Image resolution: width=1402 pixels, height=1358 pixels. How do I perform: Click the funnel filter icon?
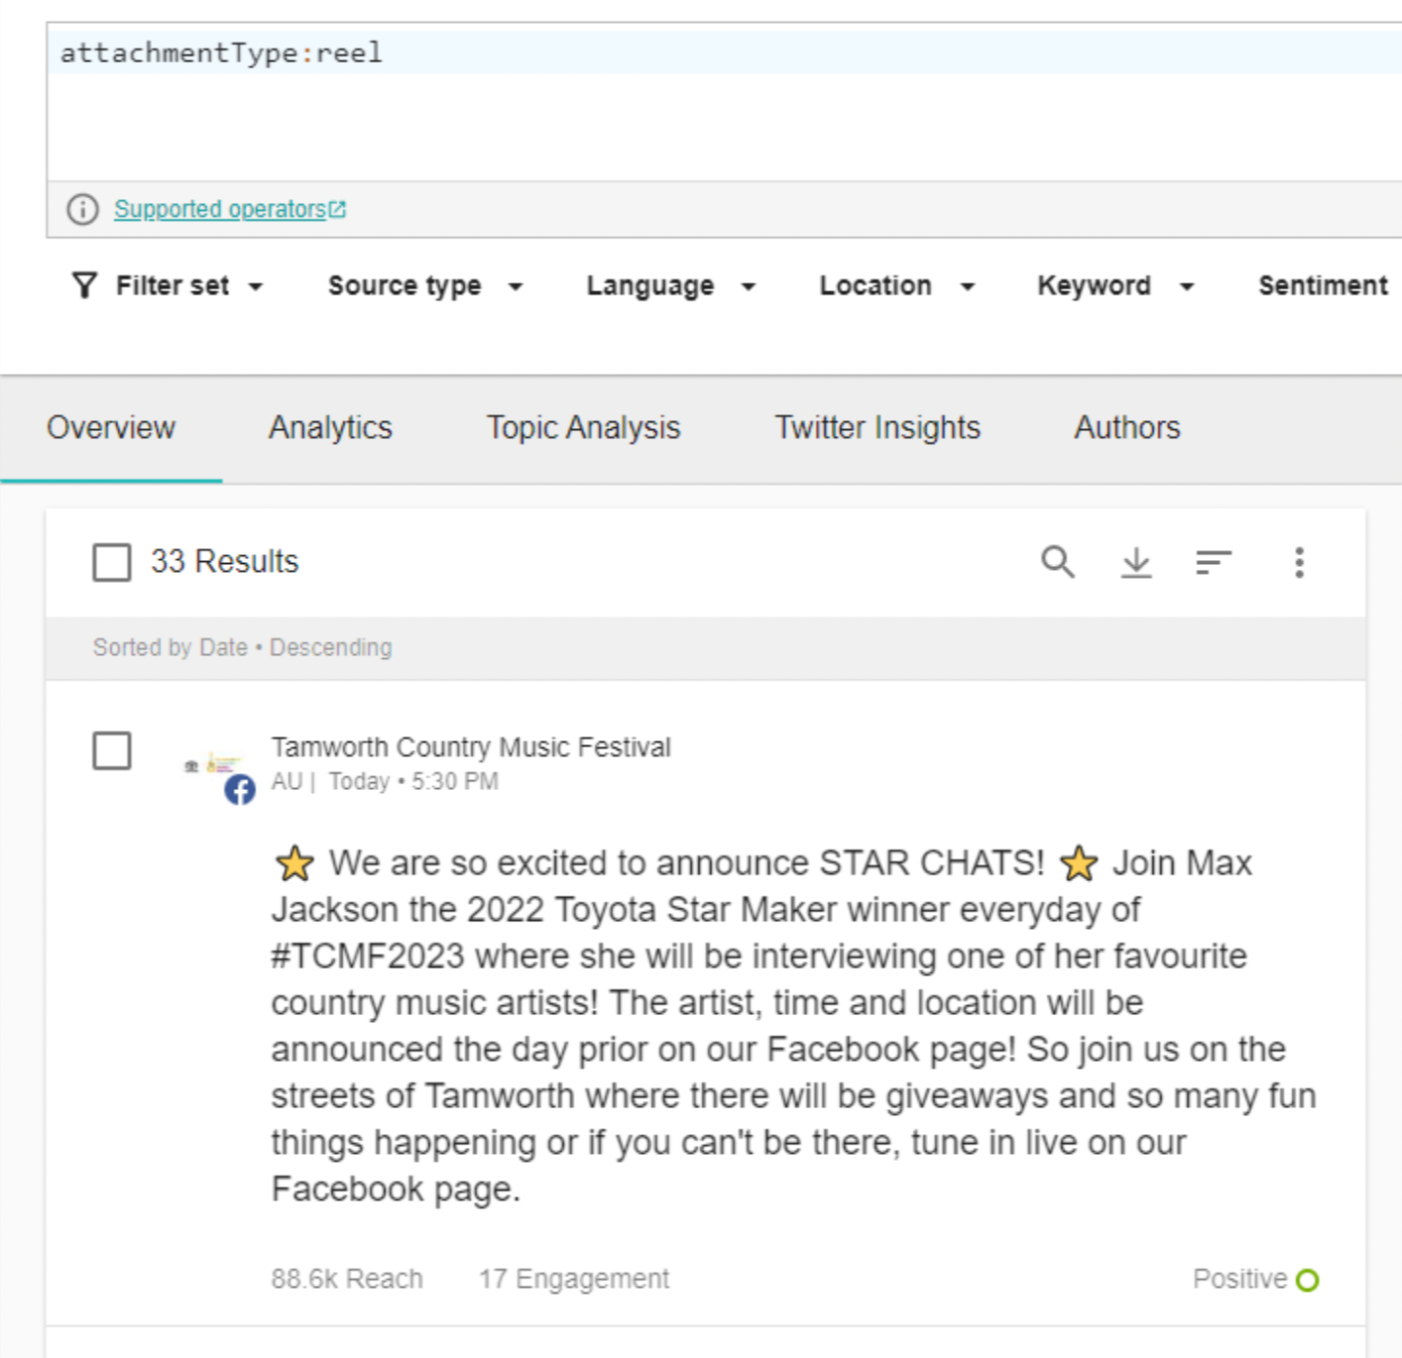click(x=85, y=285)
